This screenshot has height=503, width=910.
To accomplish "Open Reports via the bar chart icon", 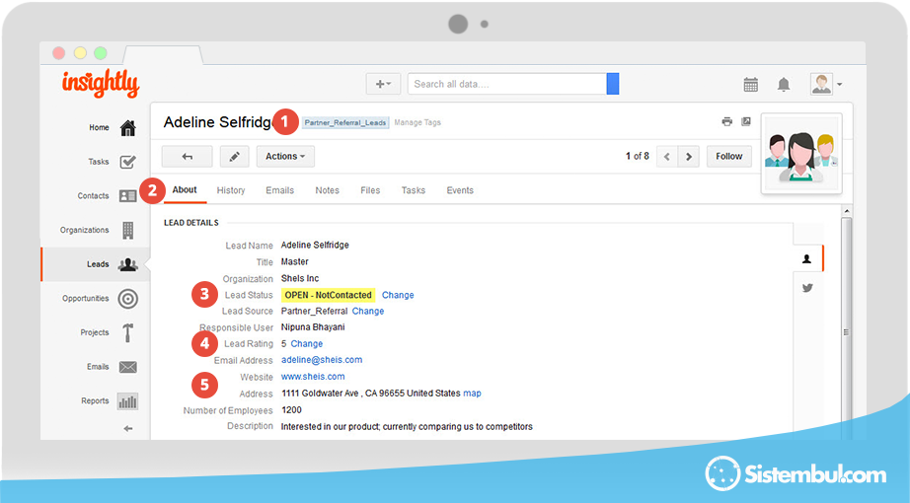I will pyautogui.click(x=127, y=400).
